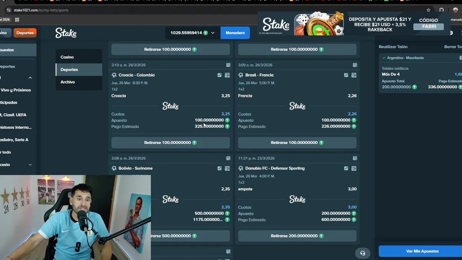Screen dimensions: 462x260
Task: Switch to the orange Deportes top tab
Action: coord(25,33)
